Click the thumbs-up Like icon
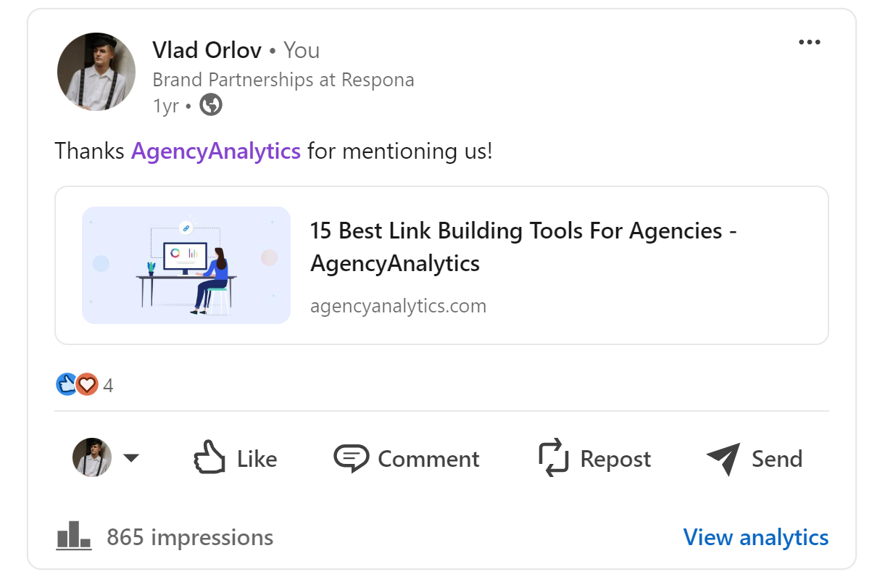Screen dimensions: 872x585 click(x=209, y=458)
